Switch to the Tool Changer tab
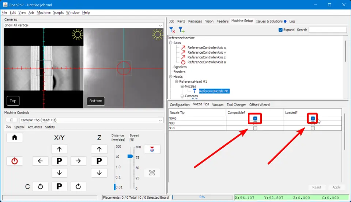This screenshot has width=351, height=202. [x=236, y=104]
